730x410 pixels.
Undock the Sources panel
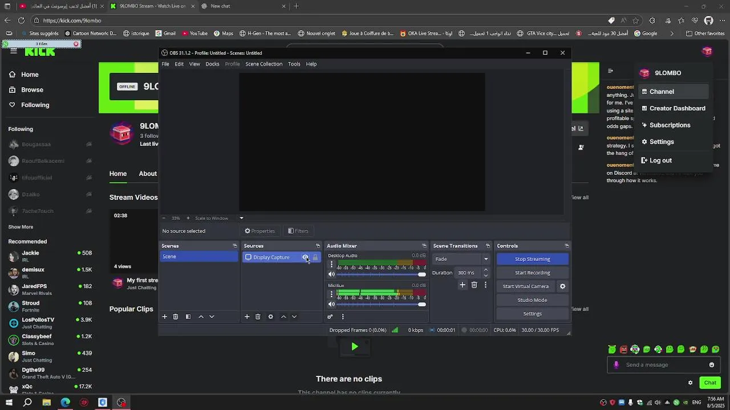[x=318, y=246]
